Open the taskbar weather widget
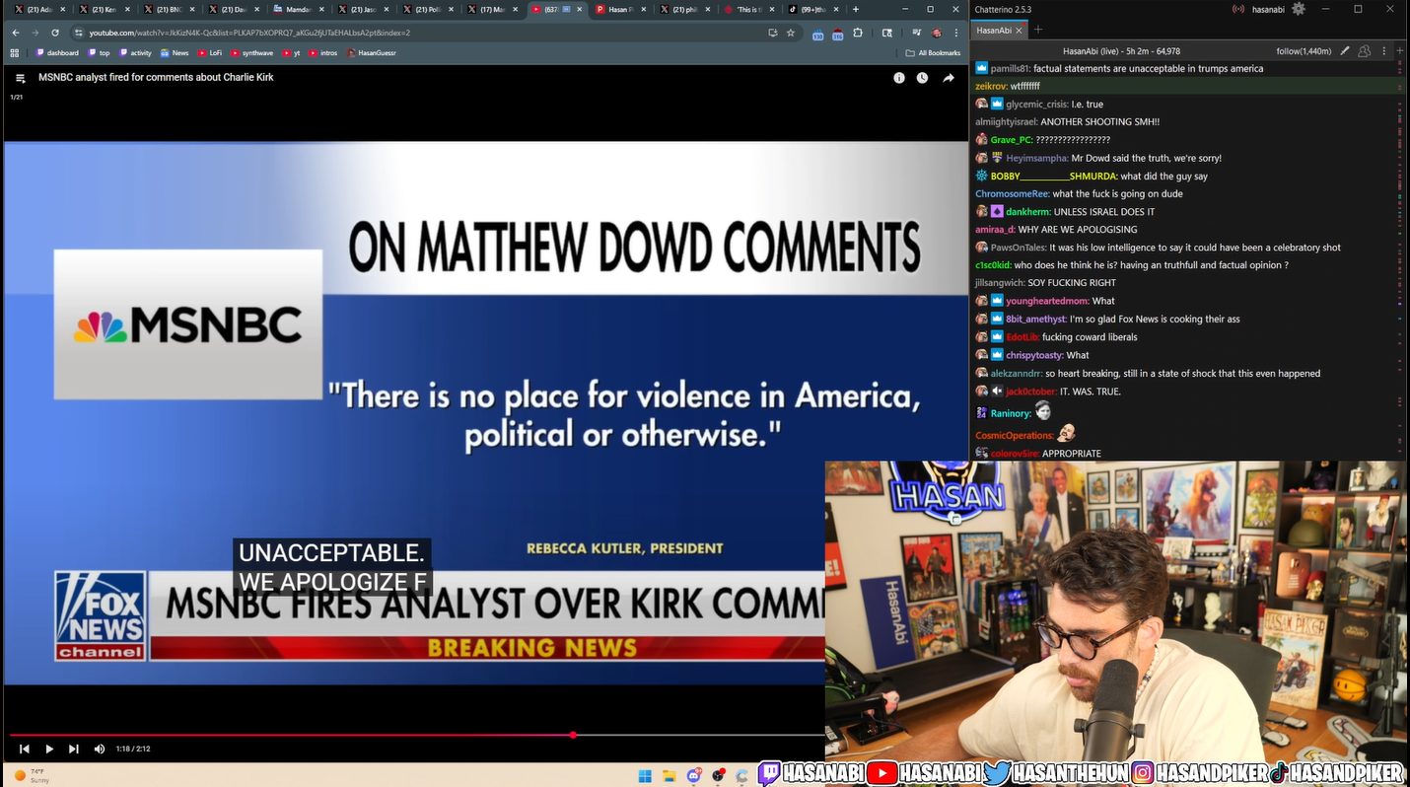Image resolution: width=1410 pixels, height=787 pixels. [x=32, y=775]
